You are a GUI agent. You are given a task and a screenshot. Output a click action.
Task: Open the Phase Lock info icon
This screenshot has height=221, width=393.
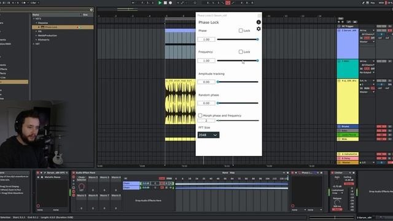(259, 22)
